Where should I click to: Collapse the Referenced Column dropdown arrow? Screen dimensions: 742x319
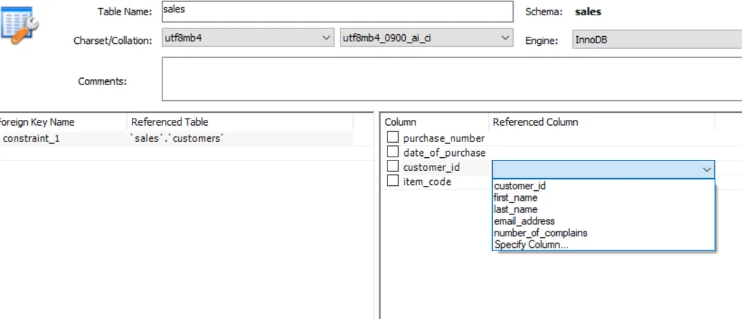pos(706,169)
